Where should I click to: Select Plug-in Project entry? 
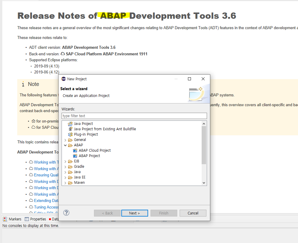[86, 134]
